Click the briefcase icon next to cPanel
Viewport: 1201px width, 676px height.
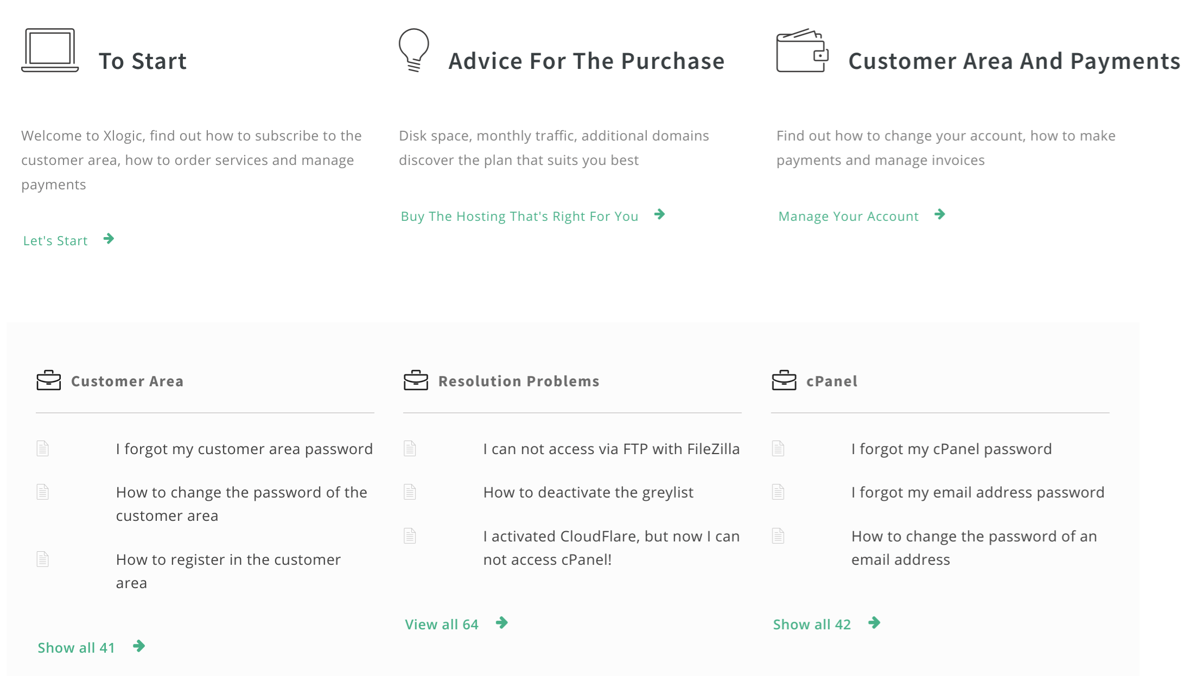(x=784, y=380)
